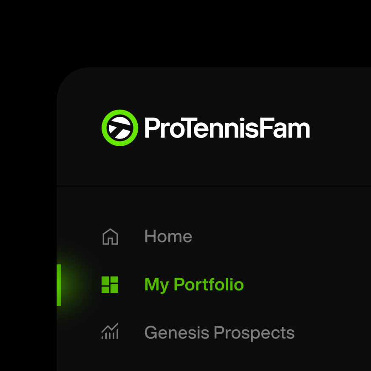Click the green active indicator bar
Viewport: 371px width, 371px height.
tap(59, 285)
